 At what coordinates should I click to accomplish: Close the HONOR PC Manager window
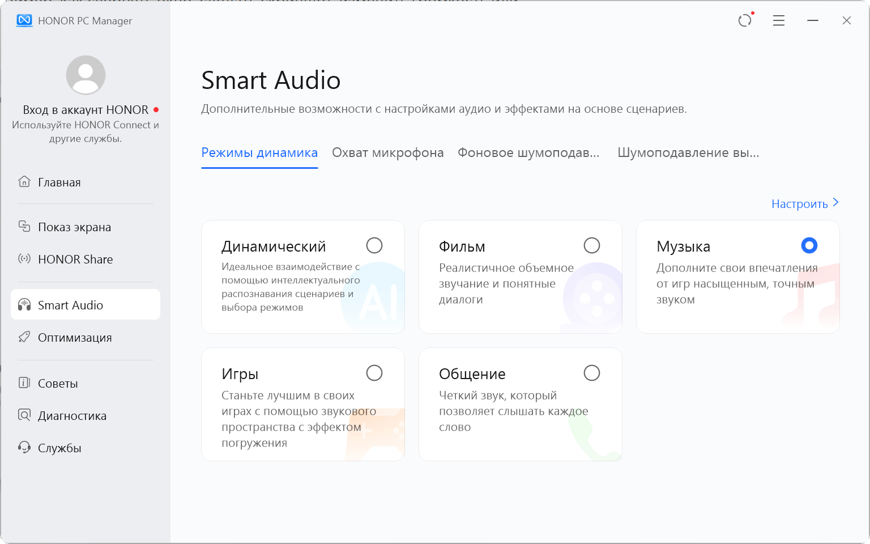(x=847, y=20)
